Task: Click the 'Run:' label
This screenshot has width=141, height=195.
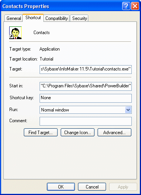Action: pyautogui.click(x=13, y=110)
